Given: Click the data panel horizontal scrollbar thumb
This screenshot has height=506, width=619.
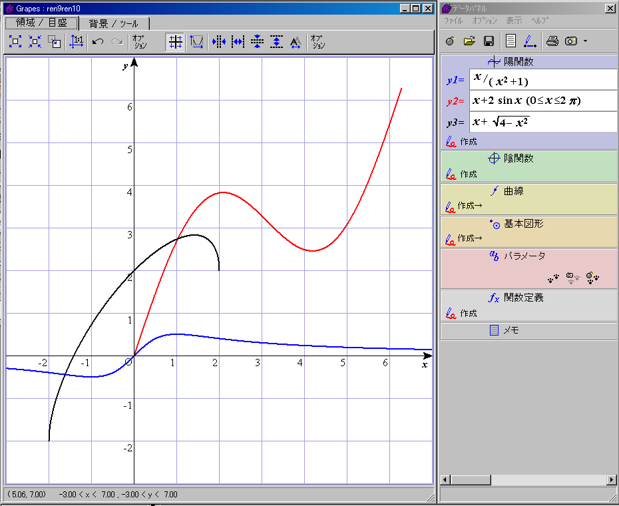Looking at the screenshot, I should pyautogui.click(x=471, y=480).
